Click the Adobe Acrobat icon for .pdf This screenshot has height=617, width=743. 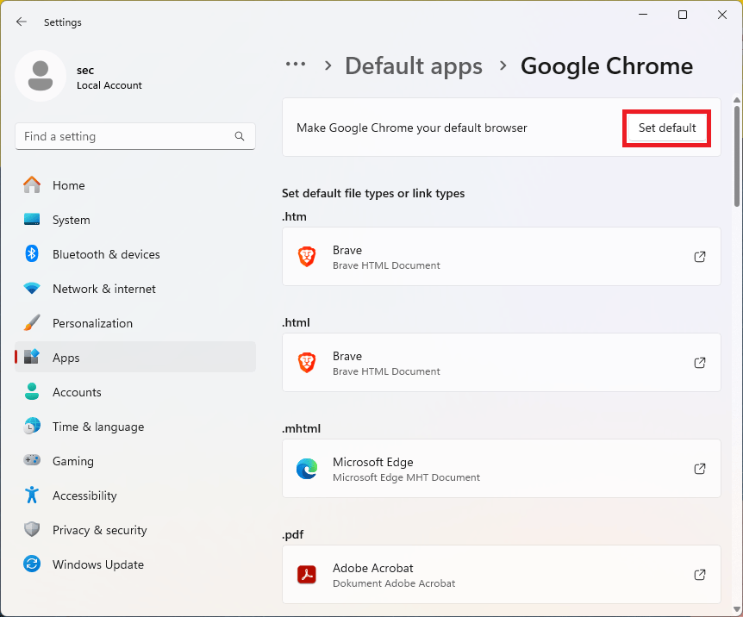pyautogui.click(x=307, y=575)
